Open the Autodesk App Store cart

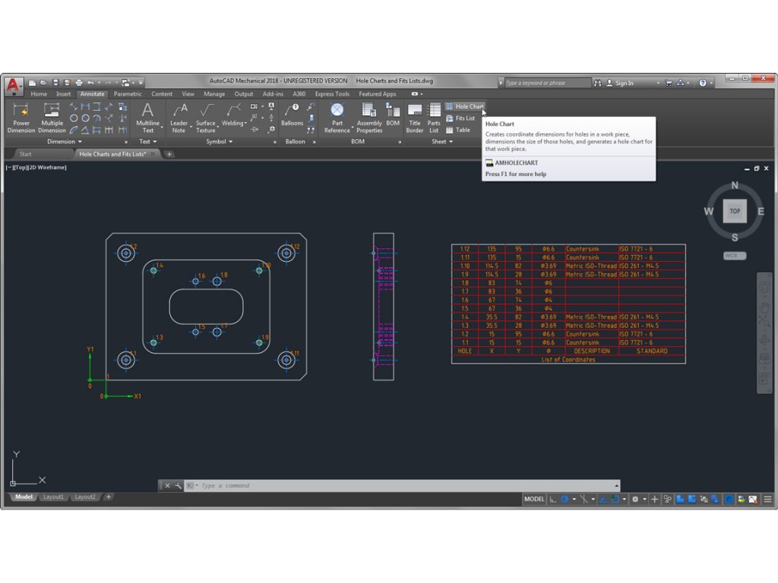tap(669, 84)
